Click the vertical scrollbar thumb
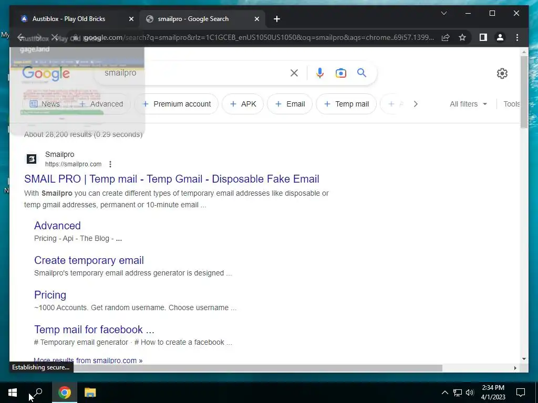The height and width of the screenshot is (403, 538). pyautogui.click(x=524, y=92)
